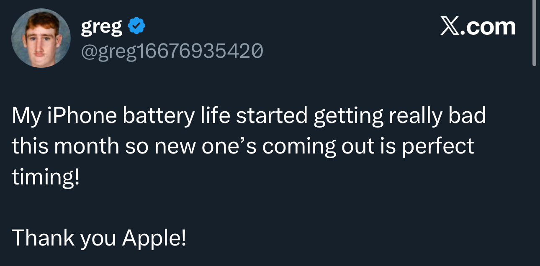
Task: Click greg's profile avatar photo
Action: 41,38
